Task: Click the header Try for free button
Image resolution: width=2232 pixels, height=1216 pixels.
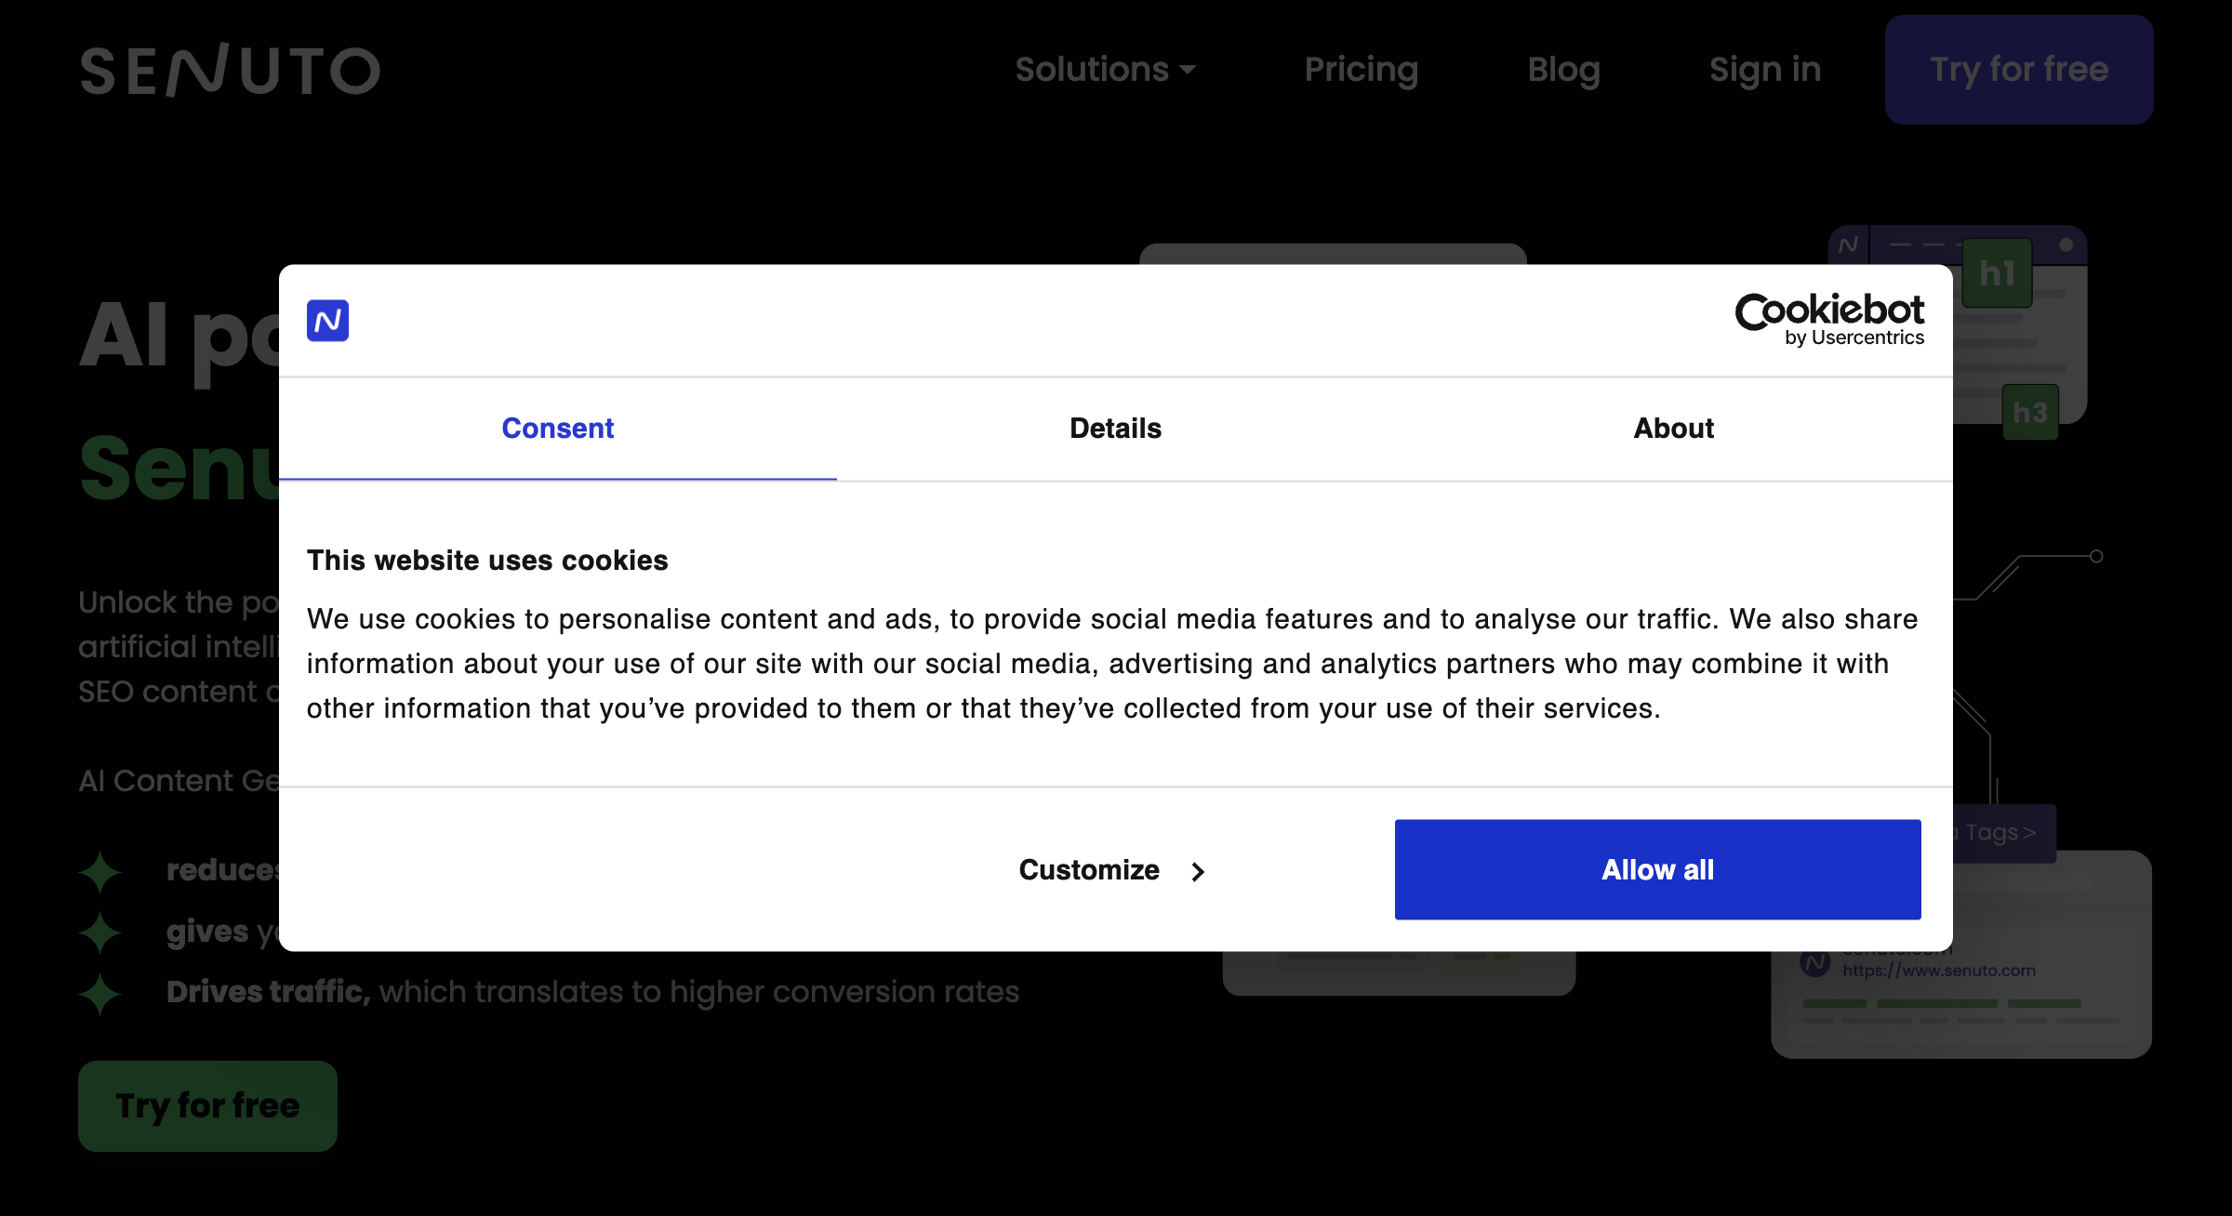Action: point(2018,70)
